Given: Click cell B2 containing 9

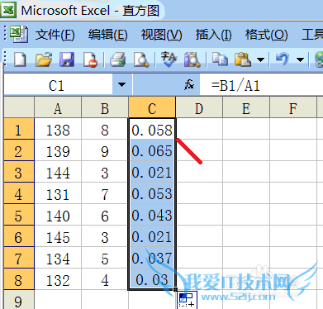Looking at the screenshot, I should (x=105, y=150).
